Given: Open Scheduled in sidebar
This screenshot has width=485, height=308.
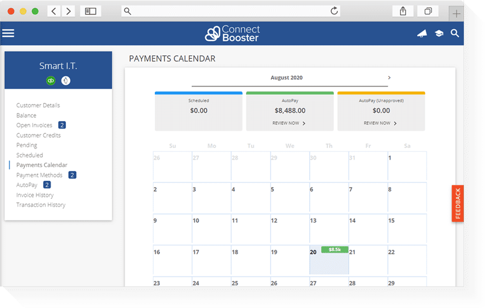Looking at the screenshot, I should [x=30, y=155].
